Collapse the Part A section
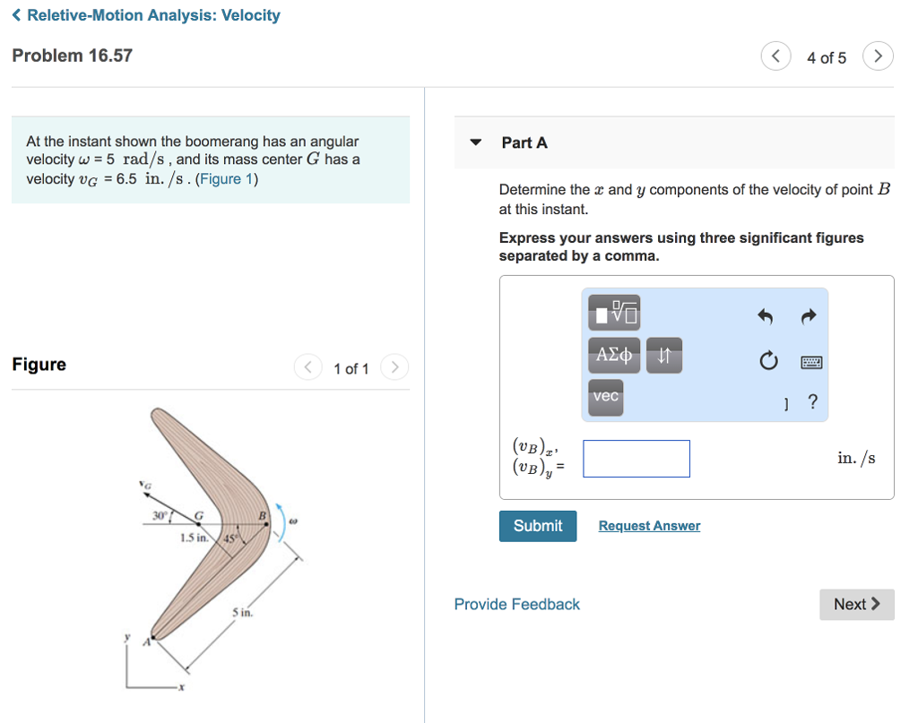918x723 pixels. 475,142
